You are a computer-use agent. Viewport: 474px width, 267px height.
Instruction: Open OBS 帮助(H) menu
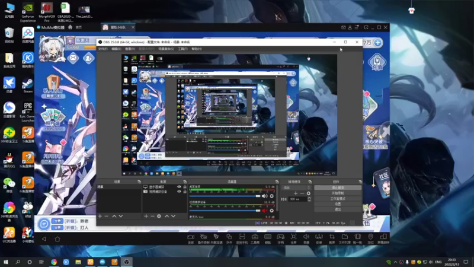point(197,49)
